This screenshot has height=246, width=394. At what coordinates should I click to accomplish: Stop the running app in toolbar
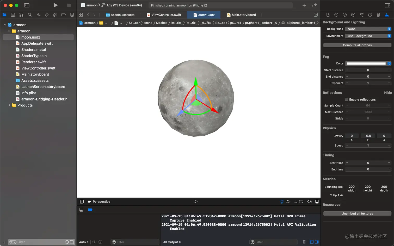pos(69,5)
